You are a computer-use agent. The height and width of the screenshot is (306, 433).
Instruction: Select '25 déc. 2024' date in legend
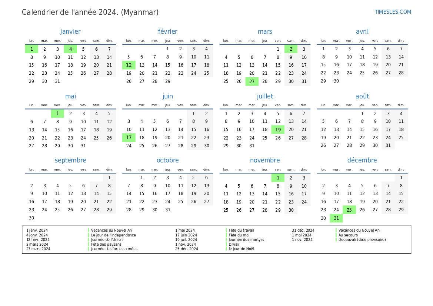tap(186, 249)
